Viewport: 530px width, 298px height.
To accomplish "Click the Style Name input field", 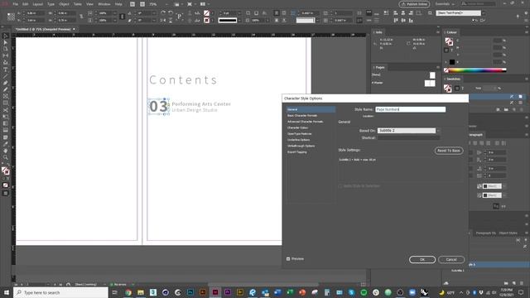I will [411, 109].
